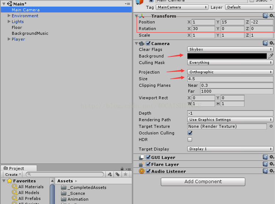Open Project panel options menu icon
275x204 pixels.
pyautogui.click(x=129, y=169)
